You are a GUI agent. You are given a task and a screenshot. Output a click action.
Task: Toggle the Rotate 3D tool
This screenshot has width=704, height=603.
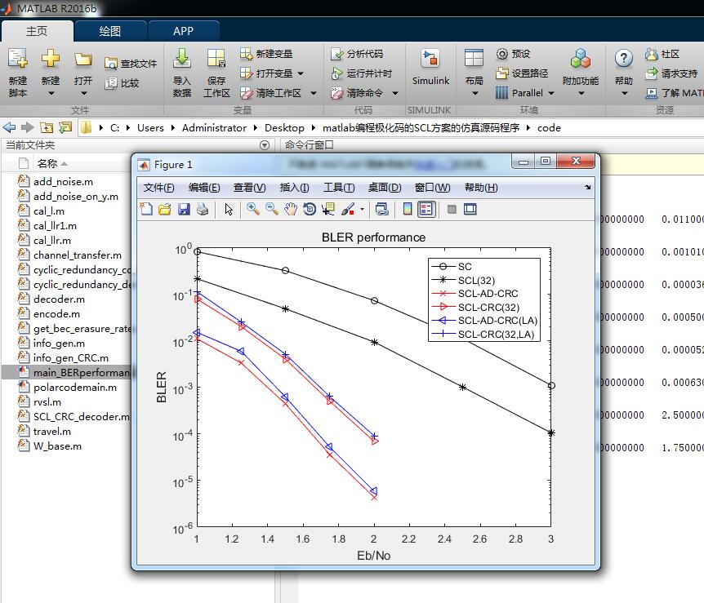tap(310, 209)
